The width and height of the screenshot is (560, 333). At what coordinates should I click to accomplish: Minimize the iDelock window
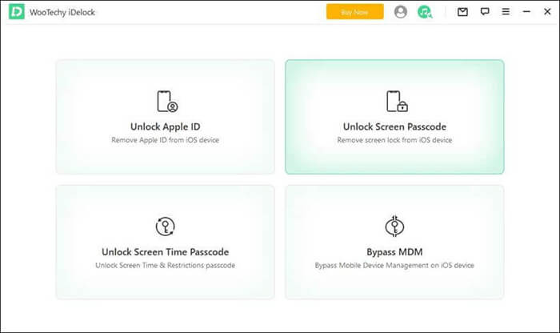[x=526, y=12]
